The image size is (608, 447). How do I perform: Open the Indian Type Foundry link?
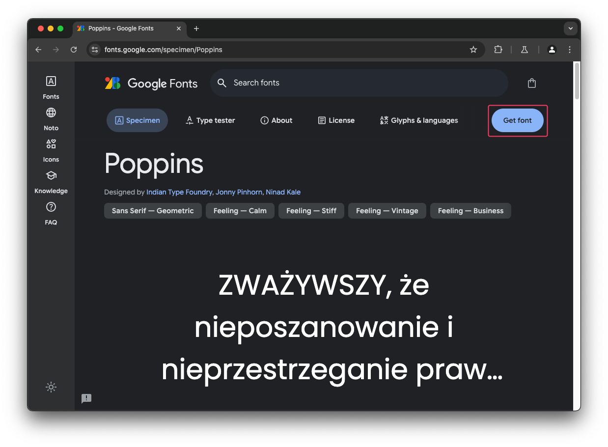click(x=179, y=192)
